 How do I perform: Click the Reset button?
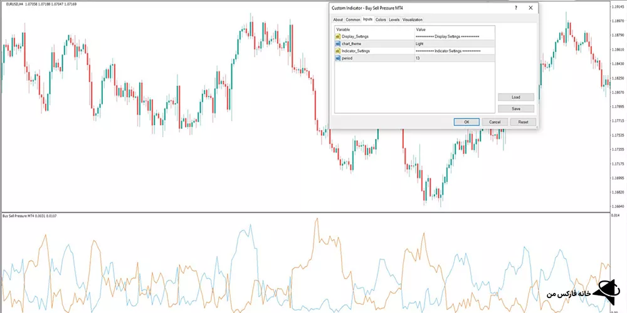click(x=523, y=122)
